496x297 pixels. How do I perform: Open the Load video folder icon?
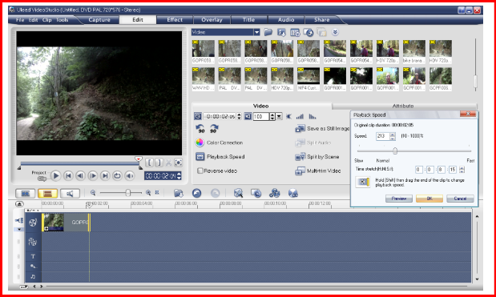[x=268, y=32]
